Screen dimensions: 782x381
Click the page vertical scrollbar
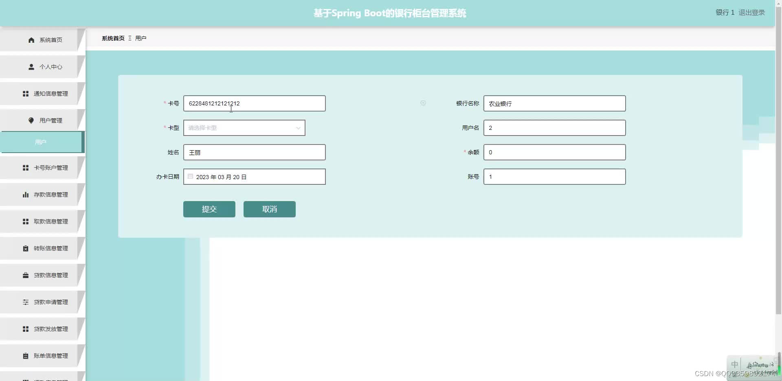(x=778, y=161)
